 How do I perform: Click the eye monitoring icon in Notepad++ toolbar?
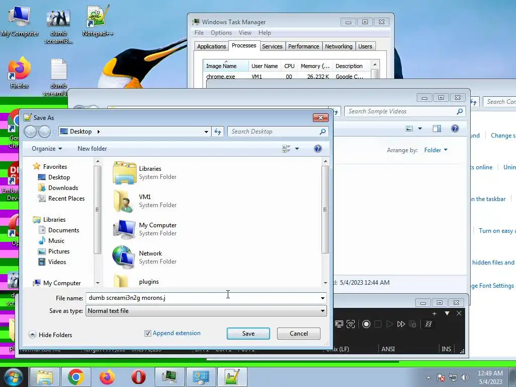351,324
